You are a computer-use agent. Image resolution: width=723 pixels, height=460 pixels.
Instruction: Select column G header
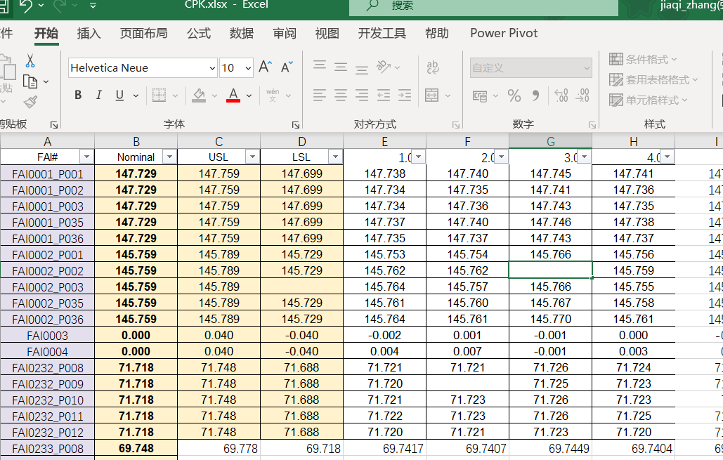(x=551, y=141)
